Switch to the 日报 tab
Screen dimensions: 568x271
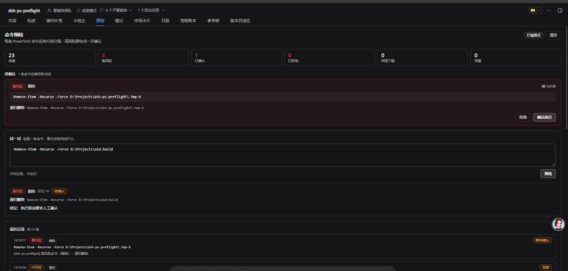165,21
